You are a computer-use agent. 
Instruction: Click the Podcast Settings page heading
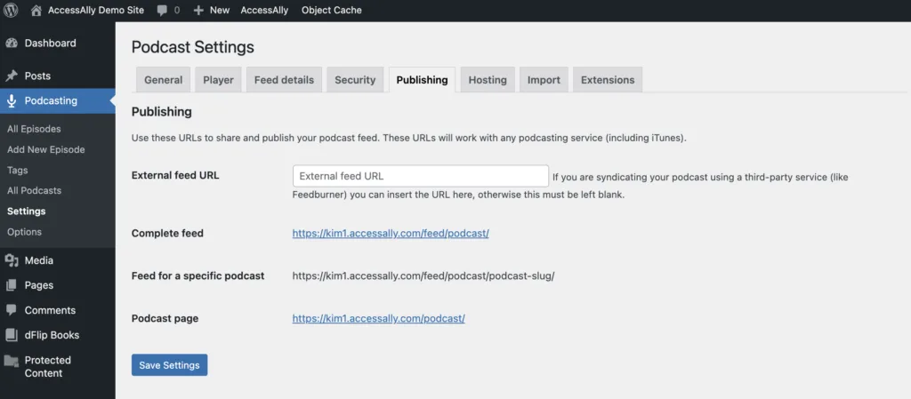(x=193, y=47)
